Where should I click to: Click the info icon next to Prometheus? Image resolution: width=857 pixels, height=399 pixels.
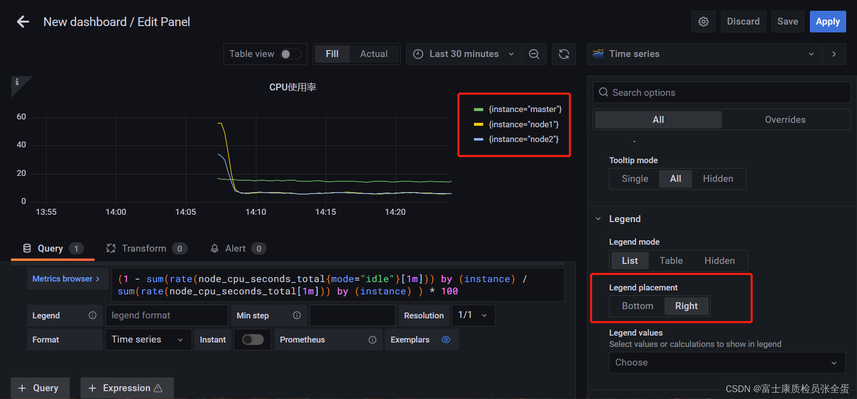[x=372, y=340]
